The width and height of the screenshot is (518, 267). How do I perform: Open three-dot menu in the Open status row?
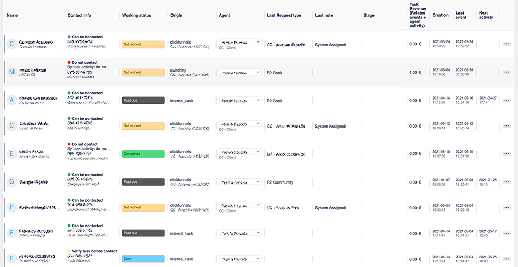(x=507, y=259)
